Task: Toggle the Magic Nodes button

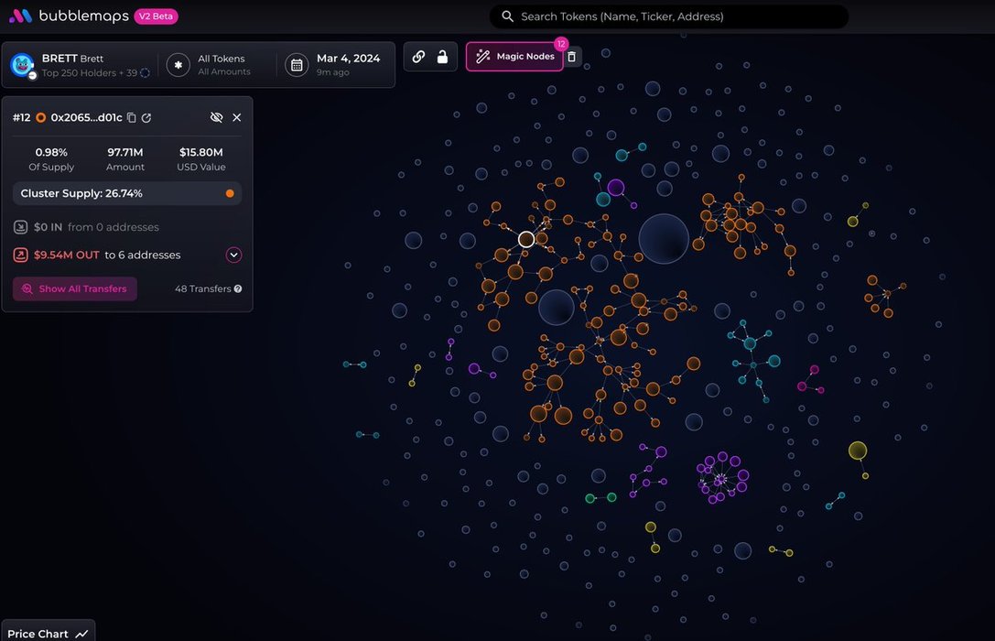Action: click(514, 57)
